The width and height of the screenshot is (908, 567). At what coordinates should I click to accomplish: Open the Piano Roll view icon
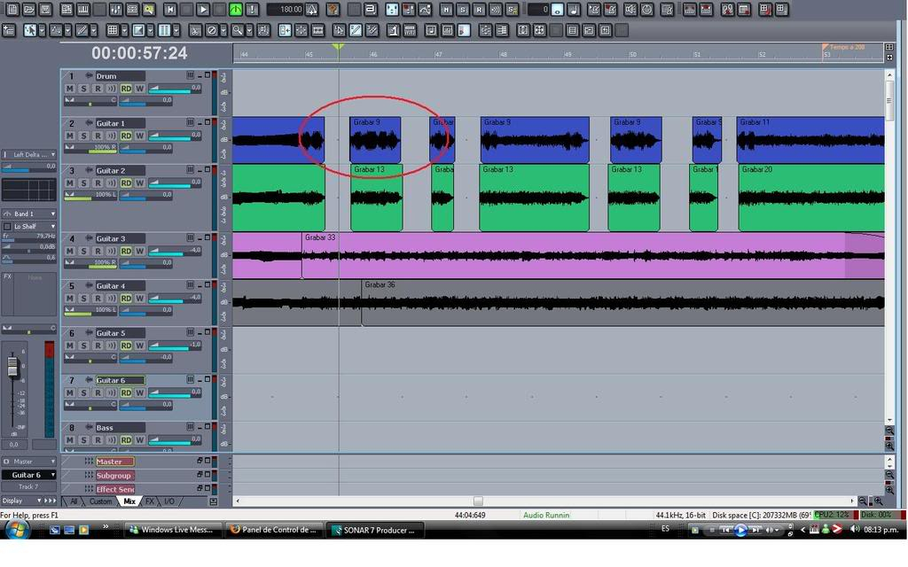coord(82,9)
